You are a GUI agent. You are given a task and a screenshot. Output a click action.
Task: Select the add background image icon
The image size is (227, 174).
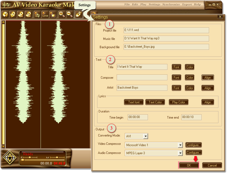tap(53, 15)
